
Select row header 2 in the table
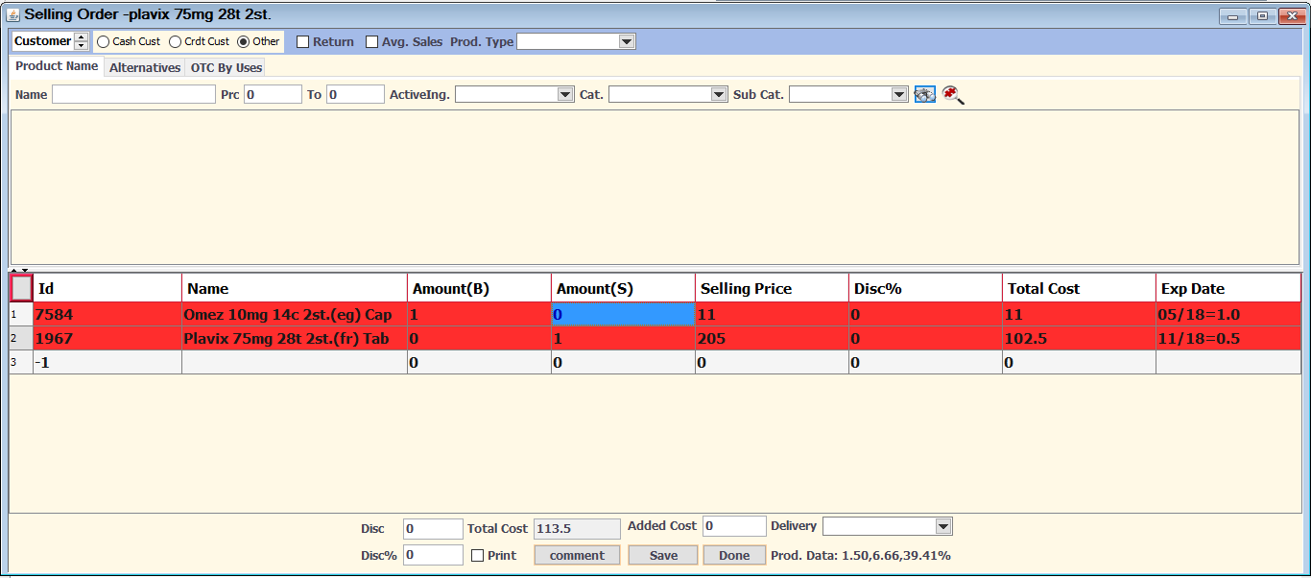coord(21,338)
